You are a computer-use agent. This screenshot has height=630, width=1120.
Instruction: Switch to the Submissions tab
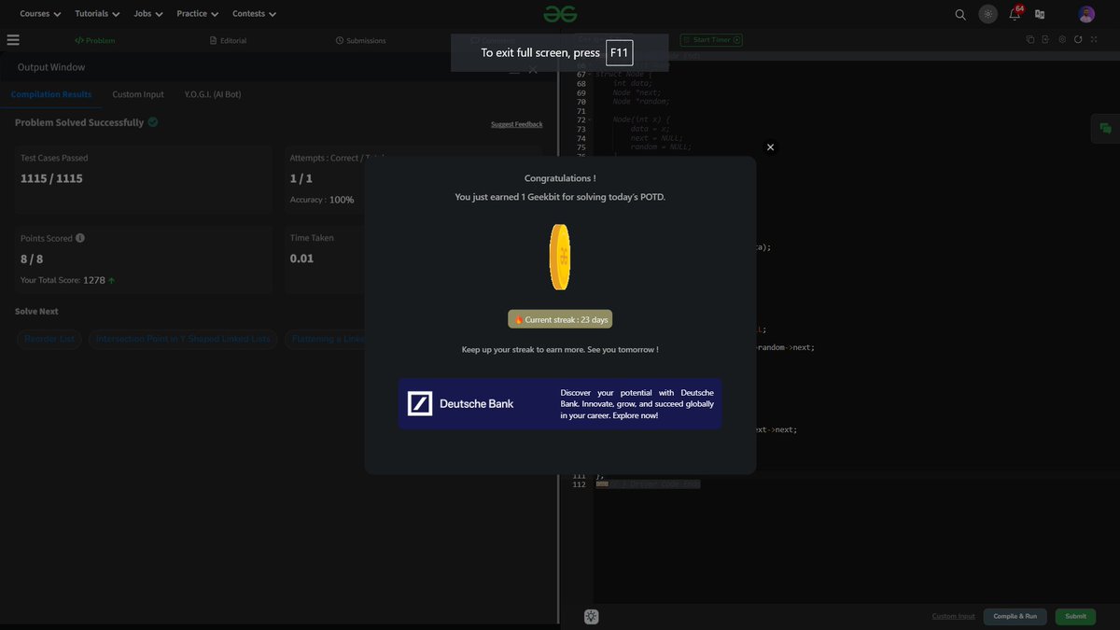[x=360, y=41]
